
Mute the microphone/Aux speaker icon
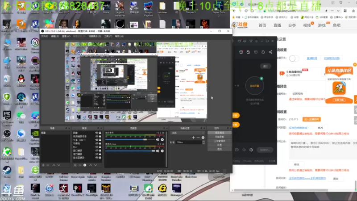tap(158, 151)
